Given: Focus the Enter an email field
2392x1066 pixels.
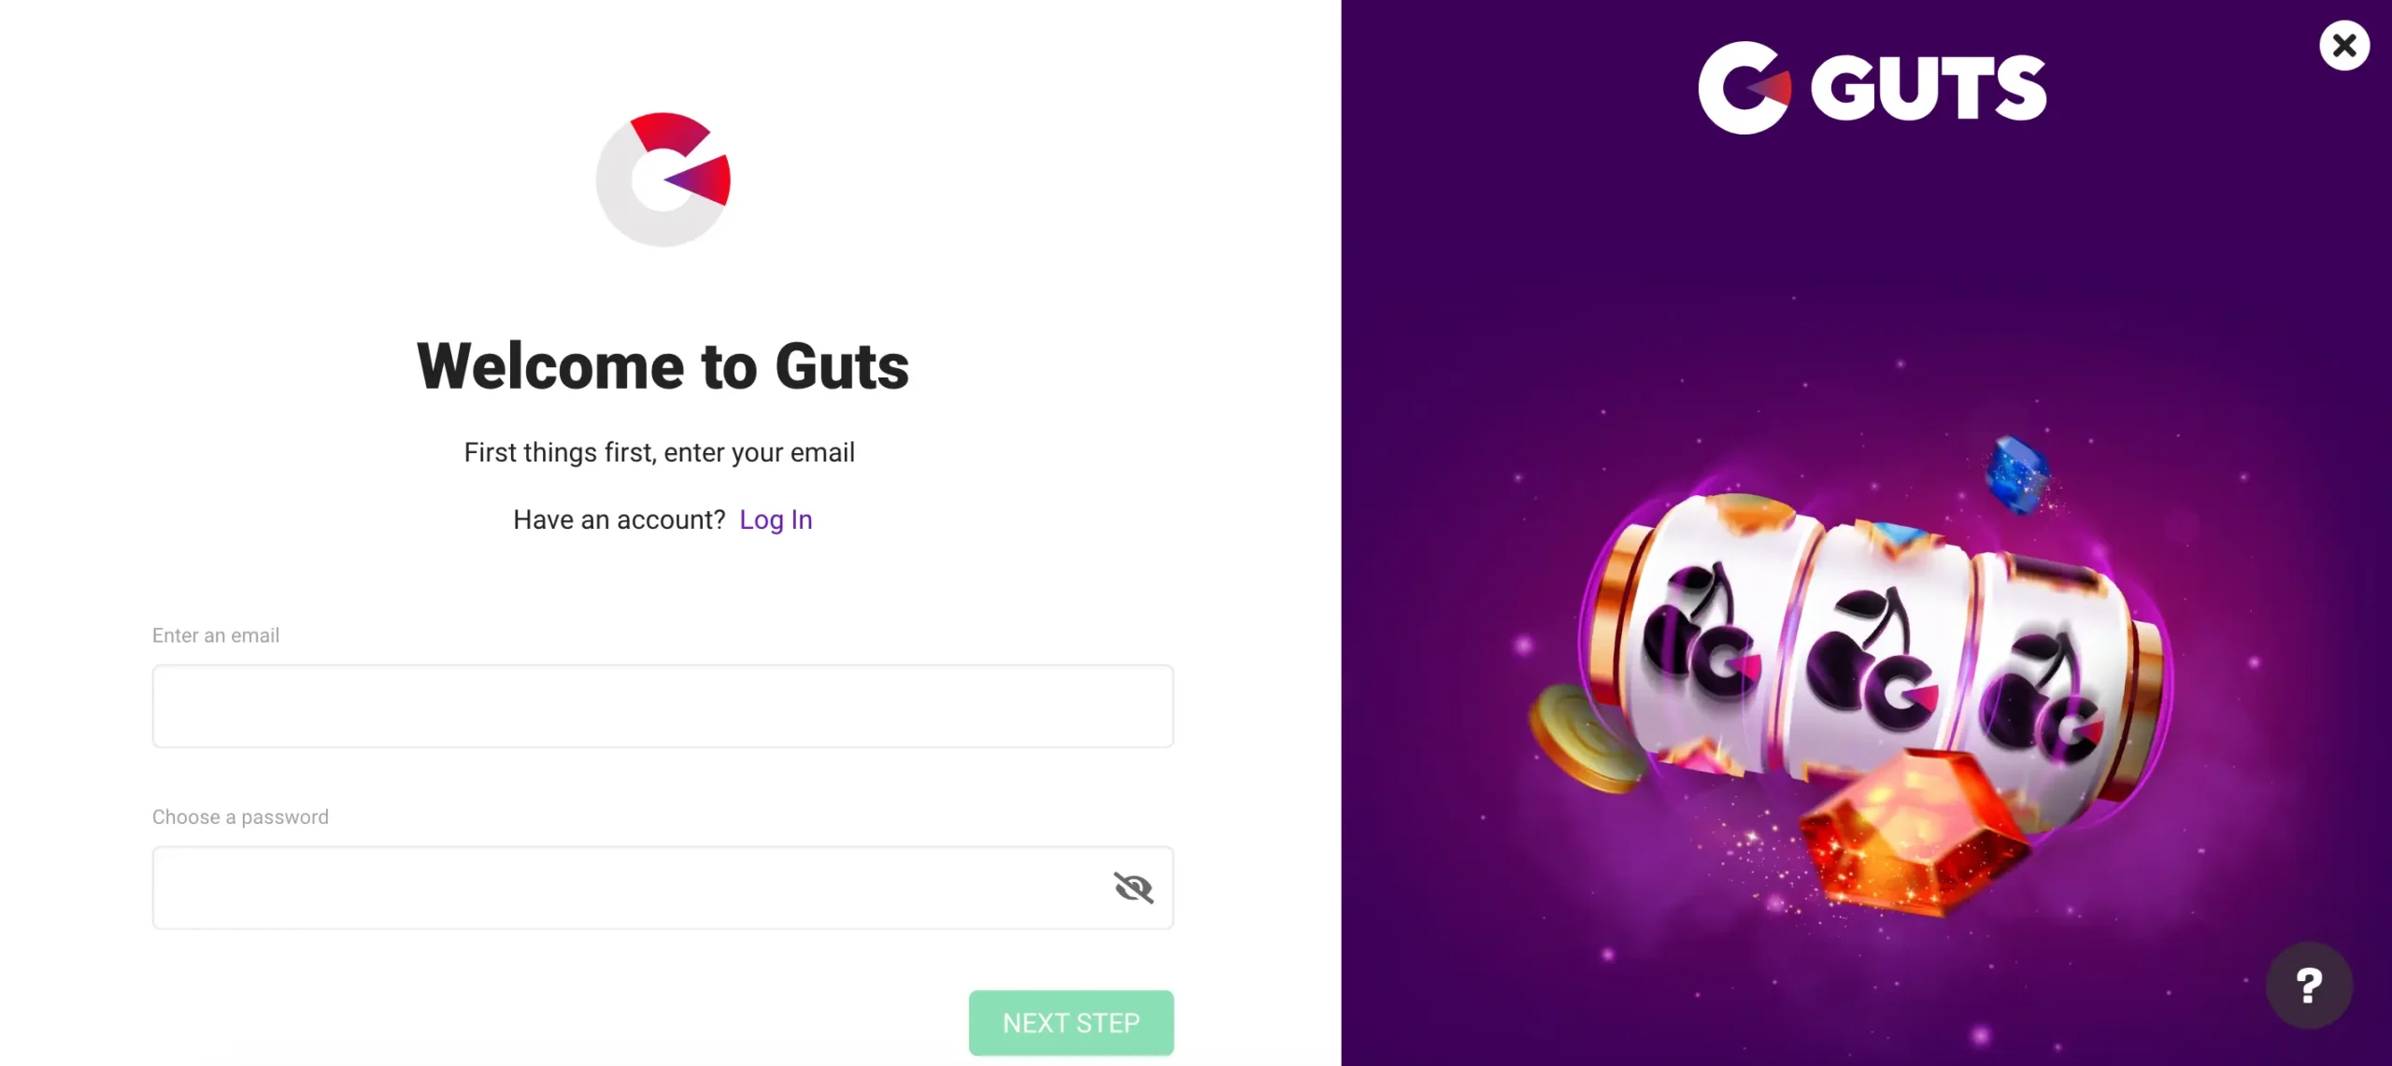Looking at the screenshot, I should [662, 706].
